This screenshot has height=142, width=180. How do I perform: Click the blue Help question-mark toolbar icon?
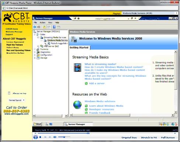[54, 27]
